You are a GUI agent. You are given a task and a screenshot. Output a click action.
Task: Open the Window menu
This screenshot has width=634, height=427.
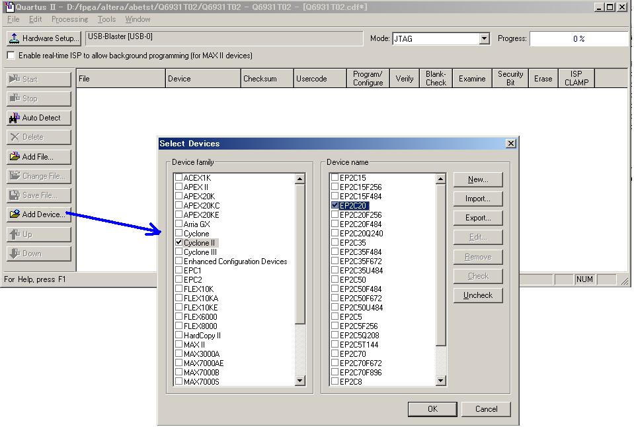tap(138, 19)
